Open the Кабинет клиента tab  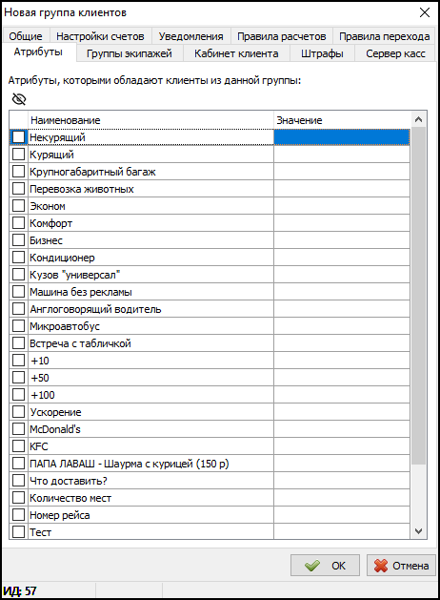236,53
